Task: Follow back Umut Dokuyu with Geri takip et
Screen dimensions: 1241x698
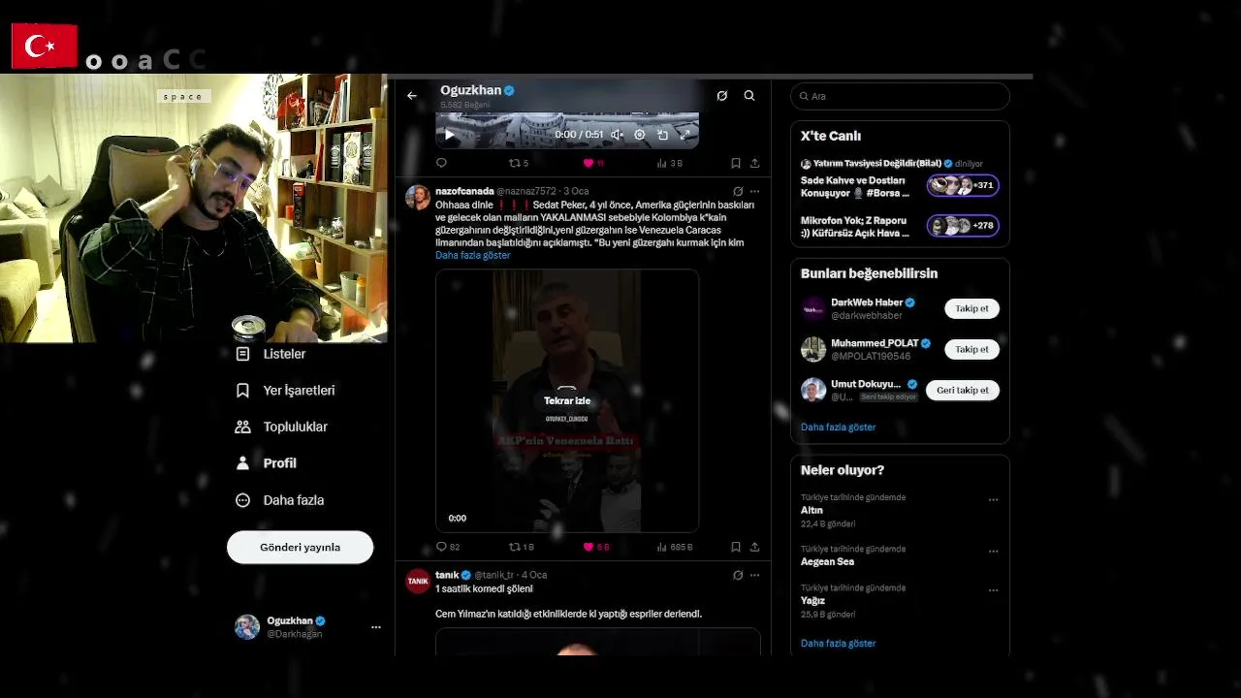Action: [x=963, y=390]
